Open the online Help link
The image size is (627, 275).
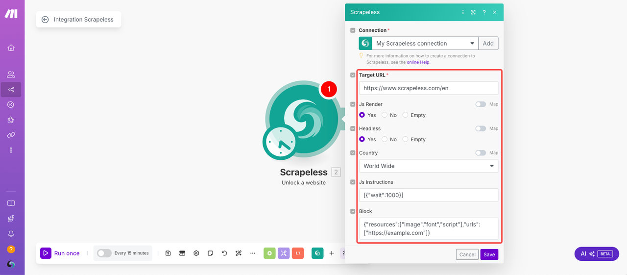[418, 62]
